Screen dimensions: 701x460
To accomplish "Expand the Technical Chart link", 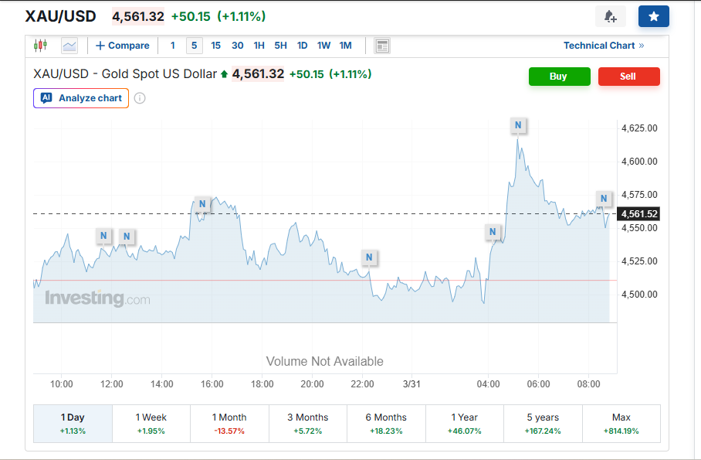I will [x=603, y=46].
